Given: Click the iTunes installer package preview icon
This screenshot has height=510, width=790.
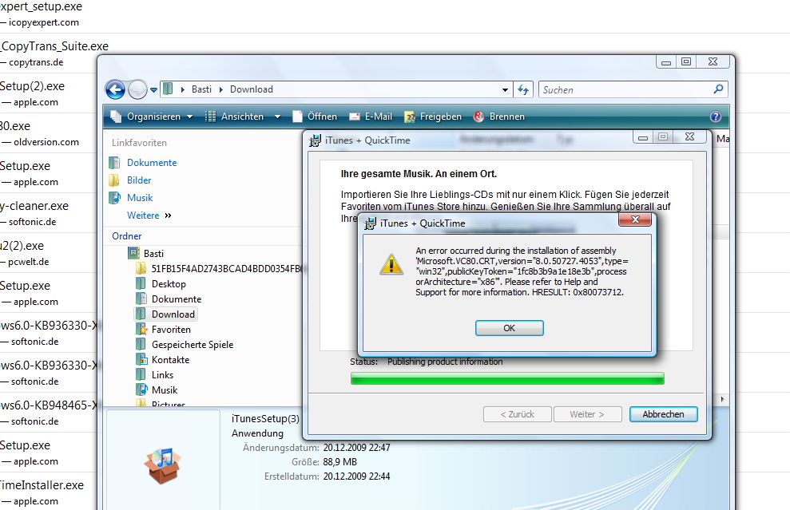Looking at the screenshot, I should tap(162, 465).
